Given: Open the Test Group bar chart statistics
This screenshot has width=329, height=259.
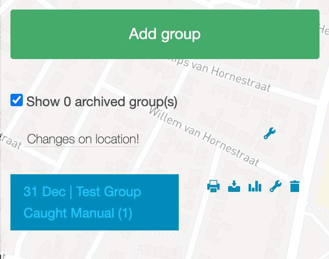Looking at the screenshot, I should pyautogui.click(x=255, y=187).
